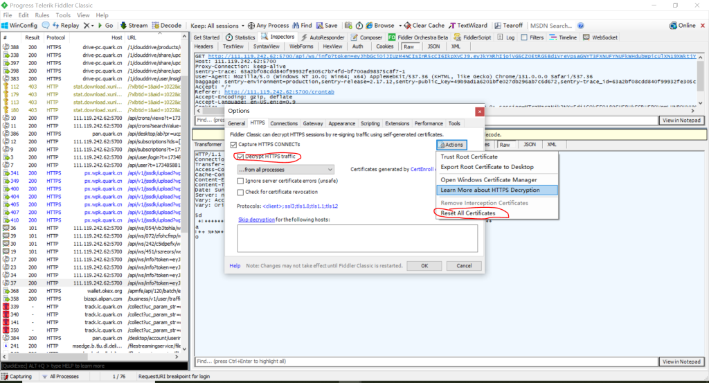Switch to the Connections tab in Options
709x383 pixels.
(284, 123)
